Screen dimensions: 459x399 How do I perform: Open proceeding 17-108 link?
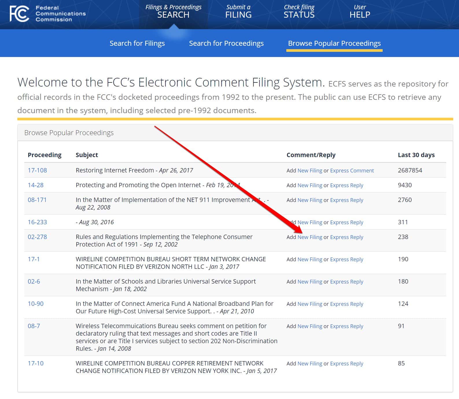[37, 170]
